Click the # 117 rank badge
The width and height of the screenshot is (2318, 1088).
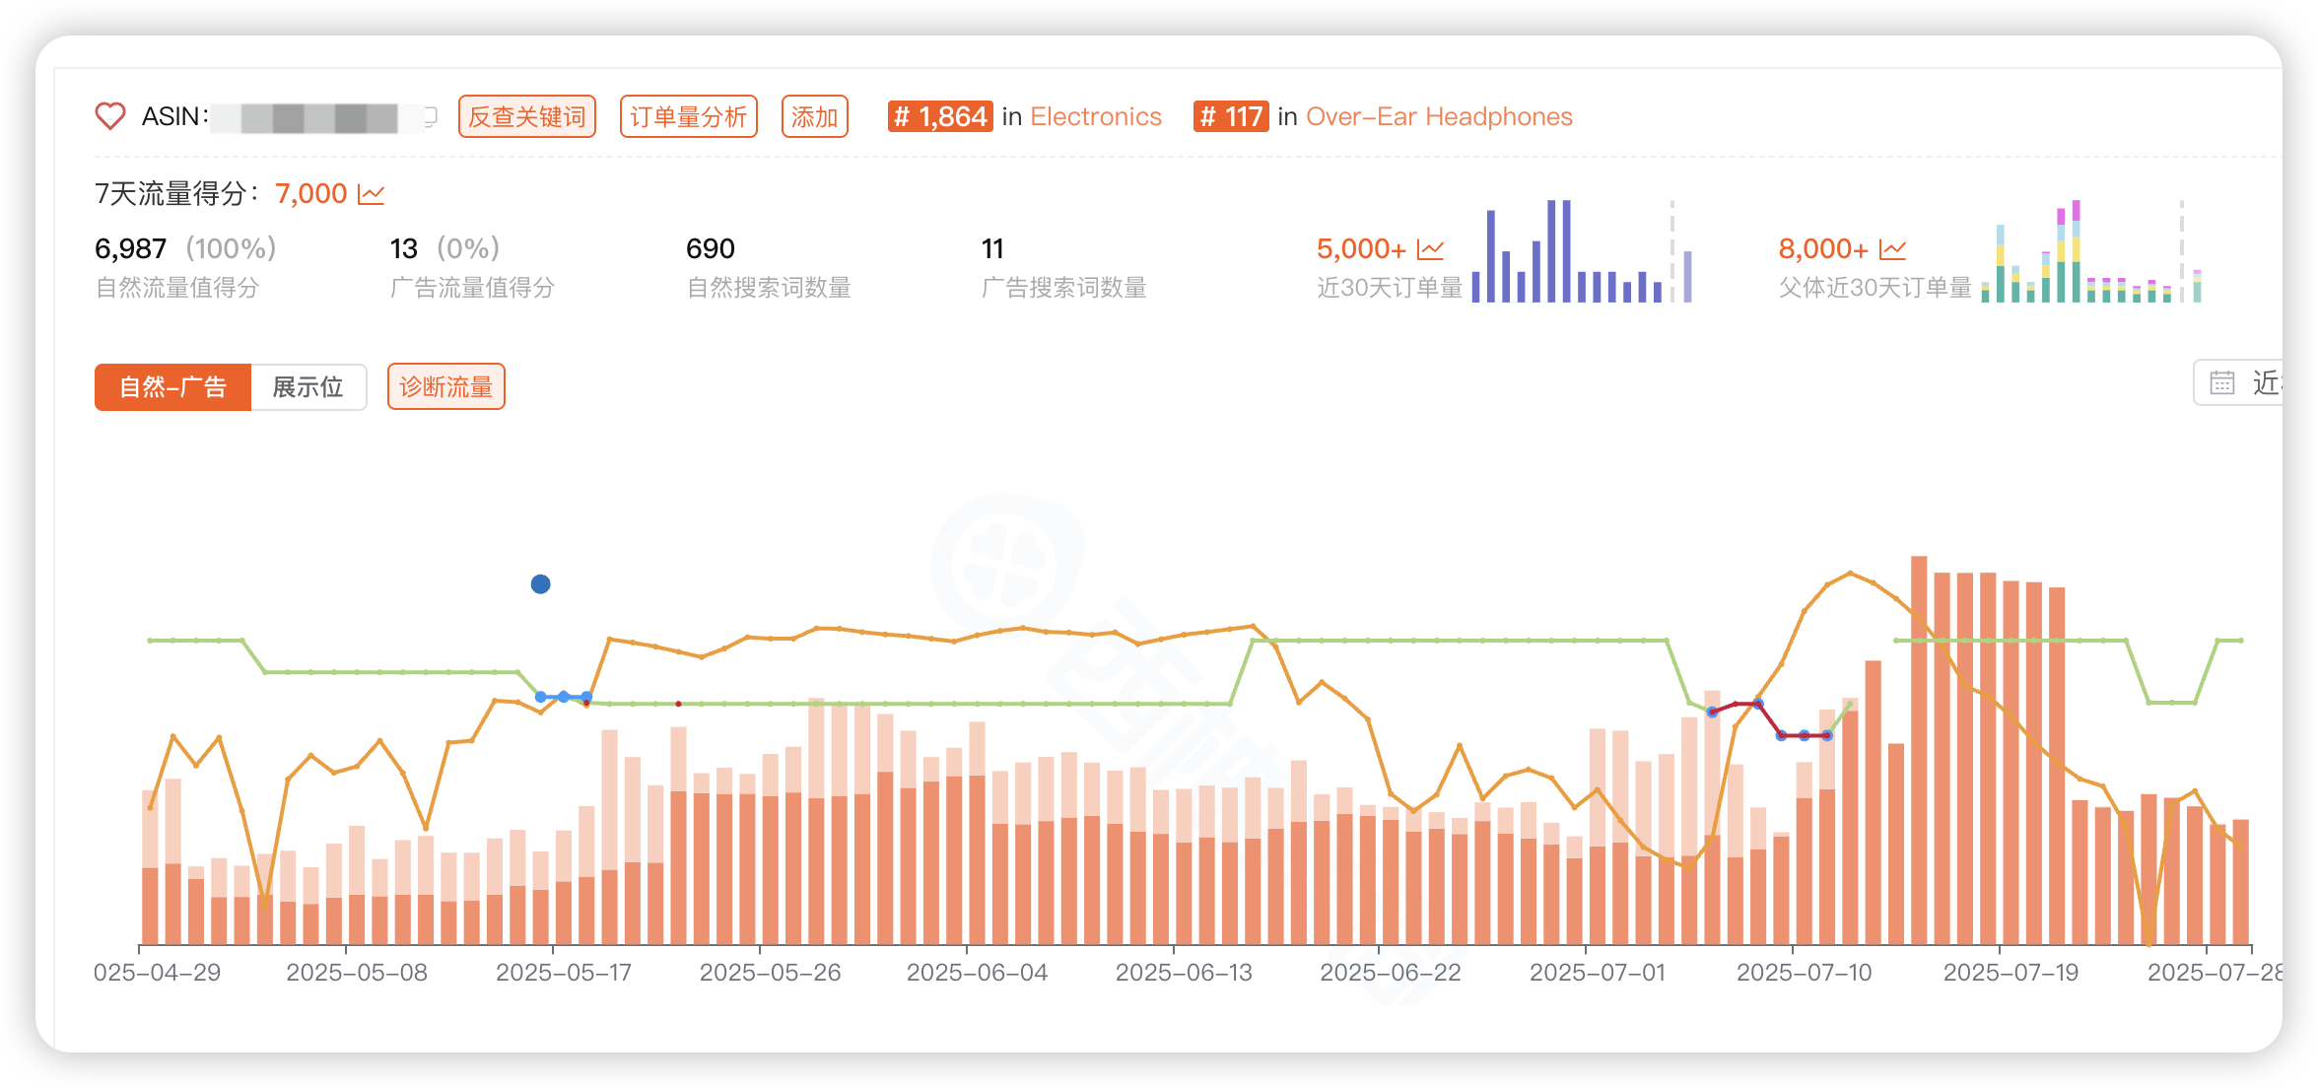click(1230, 116)
